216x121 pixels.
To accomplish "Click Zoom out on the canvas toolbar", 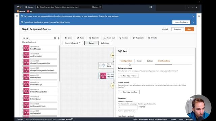I will point(109,38).
